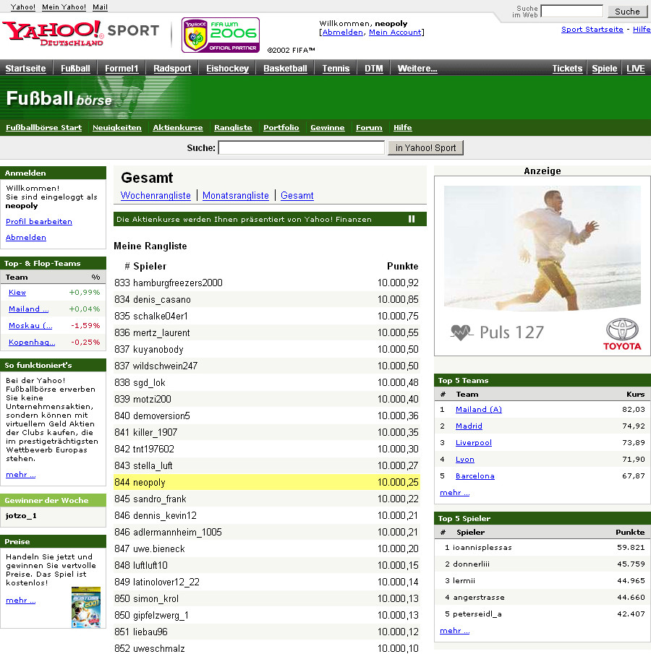Focus the Yahoo! Sport search field
Viewport: 651px width, 654px height.
click(301, 147)
